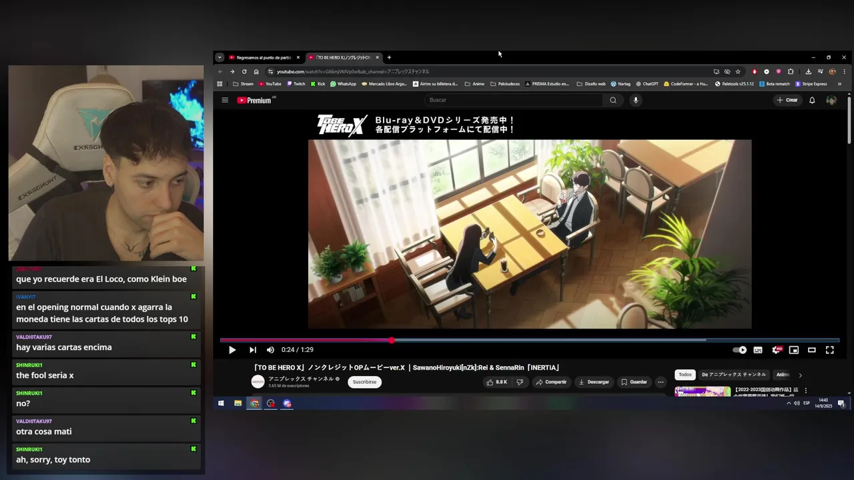Open the browser home page
Screen dimensions: 854x480
pyautogui.click(x=256, y=71)
